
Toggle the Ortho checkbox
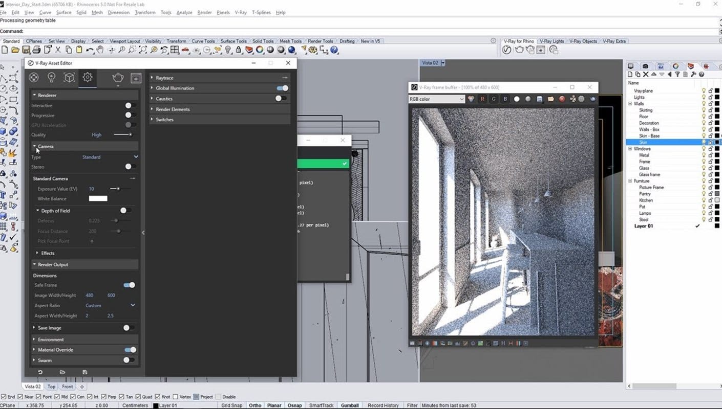pyautogui.click(x=254, y=405)
